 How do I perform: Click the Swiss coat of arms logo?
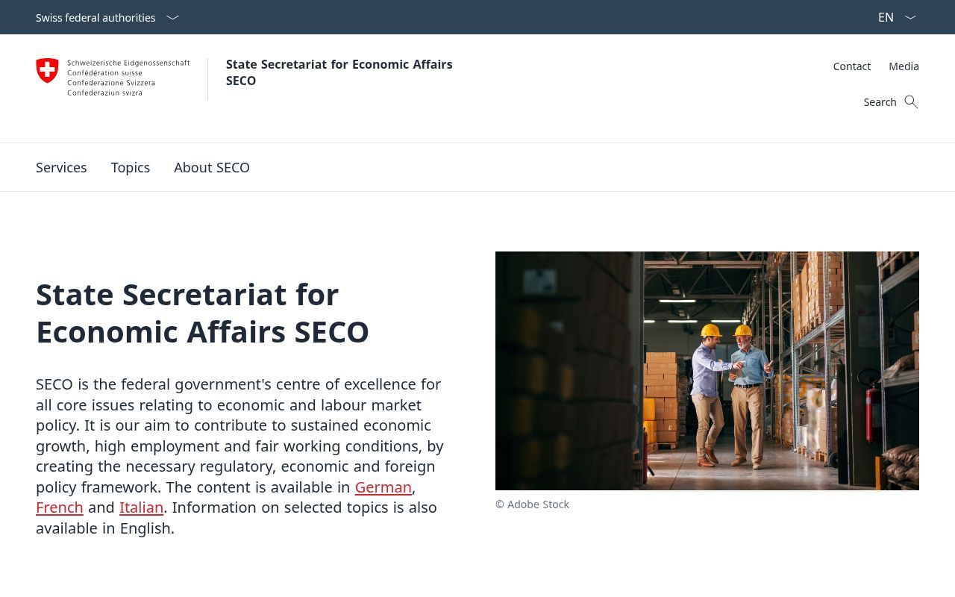pyautogui.click(x=47, y=71)
